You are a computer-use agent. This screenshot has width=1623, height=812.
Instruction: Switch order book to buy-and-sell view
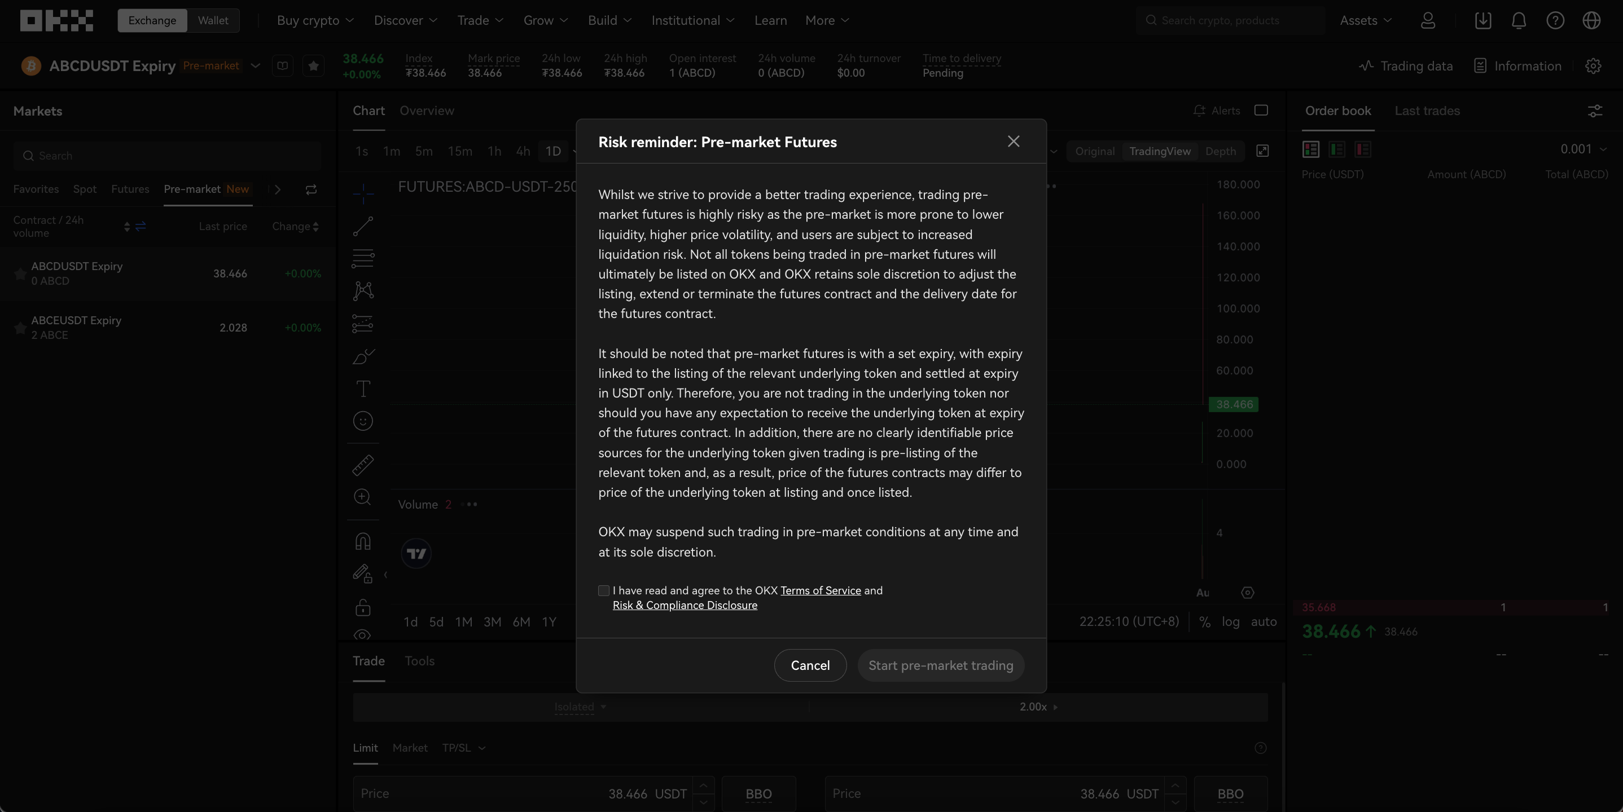[x=1311, y=149]
